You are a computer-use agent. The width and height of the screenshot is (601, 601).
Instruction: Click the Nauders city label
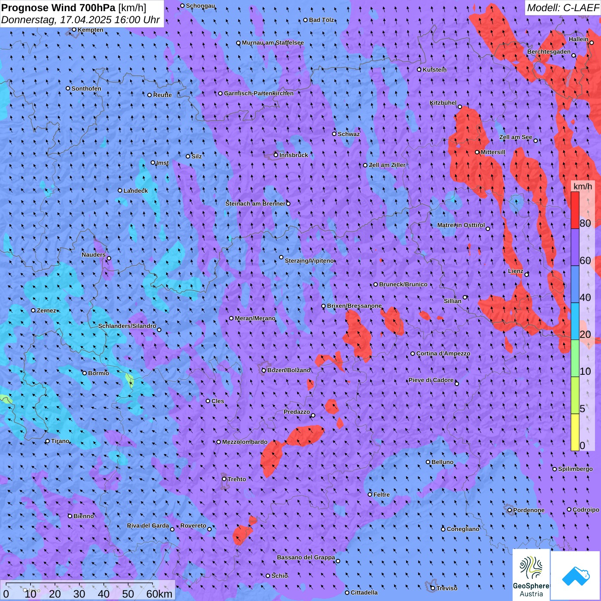coord(94,255)
